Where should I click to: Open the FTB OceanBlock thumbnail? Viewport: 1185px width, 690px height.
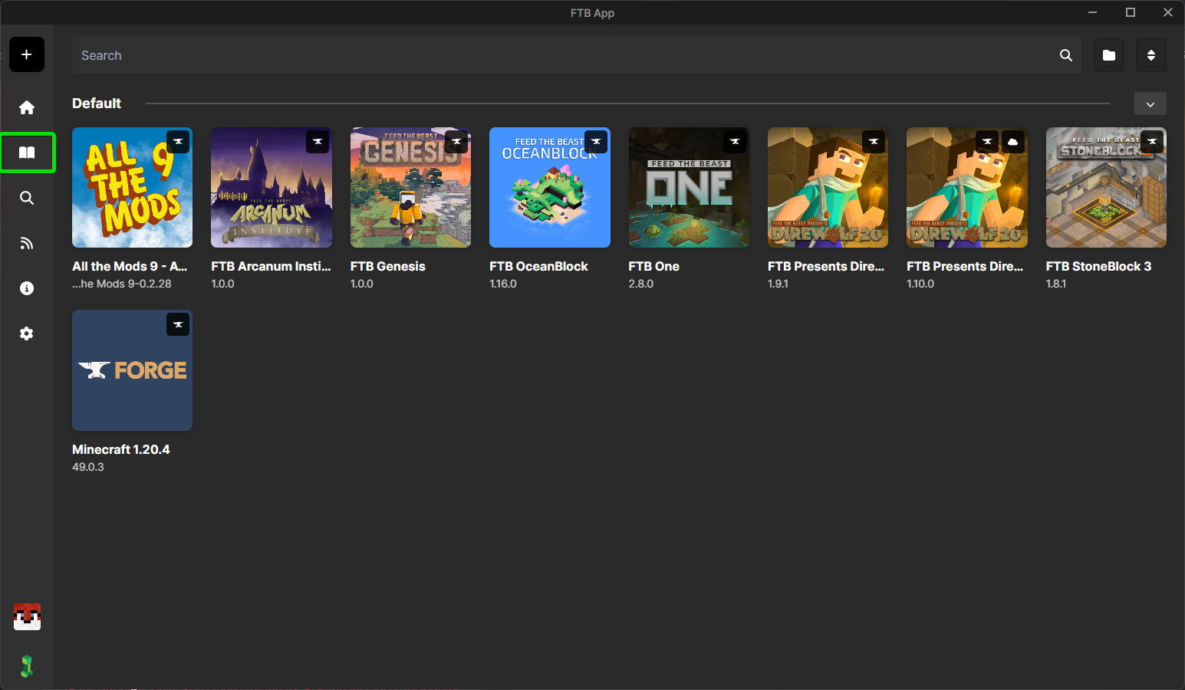(550, 188)
